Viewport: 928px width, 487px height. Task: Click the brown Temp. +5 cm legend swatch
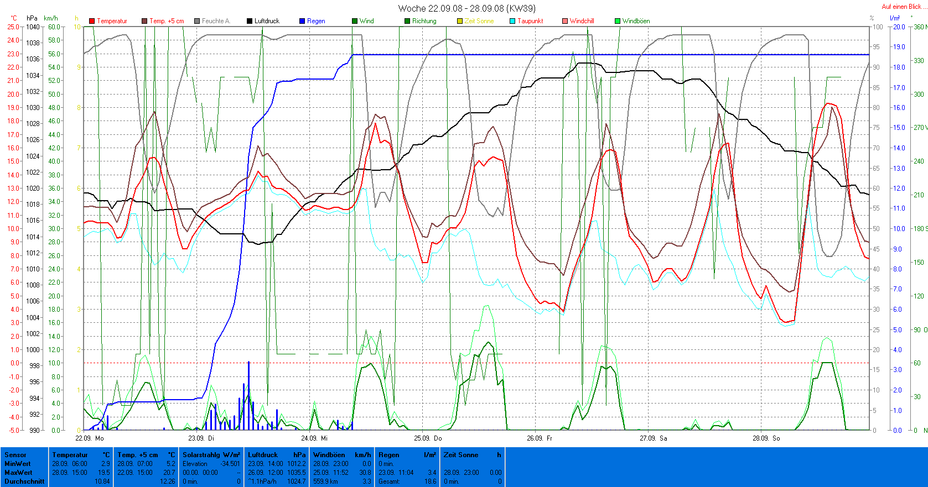click(144, 21)
